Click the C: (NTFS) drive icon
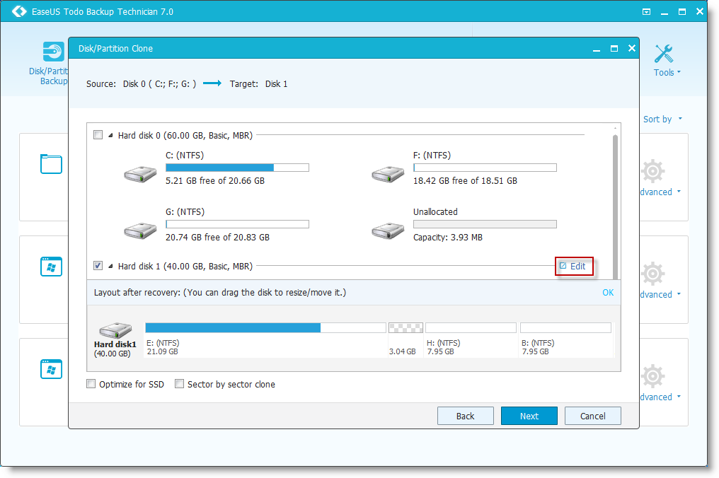This screenshot has height=478, width=719. [140, 174]
